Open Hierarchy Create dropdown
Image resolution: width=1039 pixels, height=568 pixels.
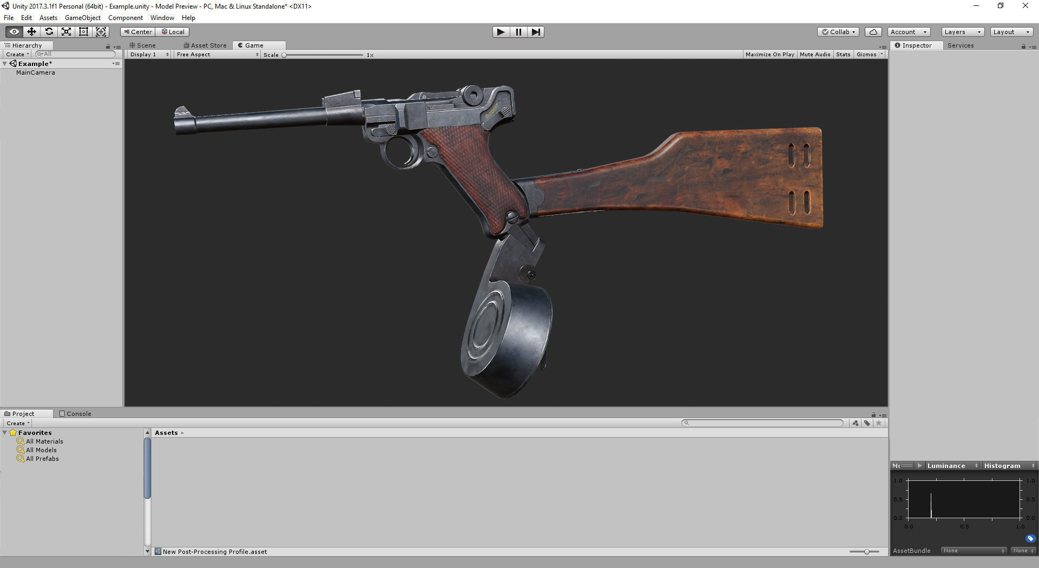click(17, 55)
